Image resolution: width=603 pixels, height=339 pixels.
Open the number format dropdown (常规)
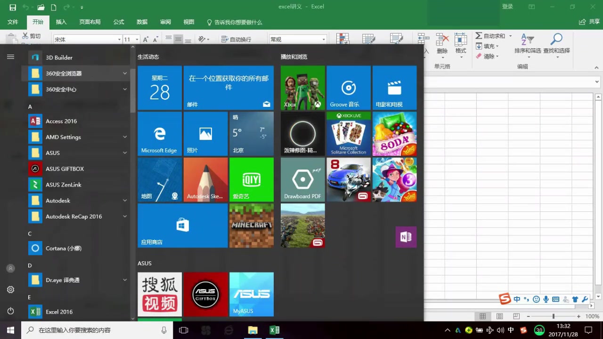324,40
